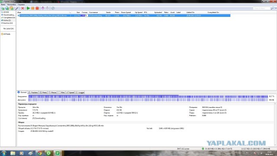Switch to the Logger tab
The width and height of the screenshot is (277, 156).
pos(80,92)
